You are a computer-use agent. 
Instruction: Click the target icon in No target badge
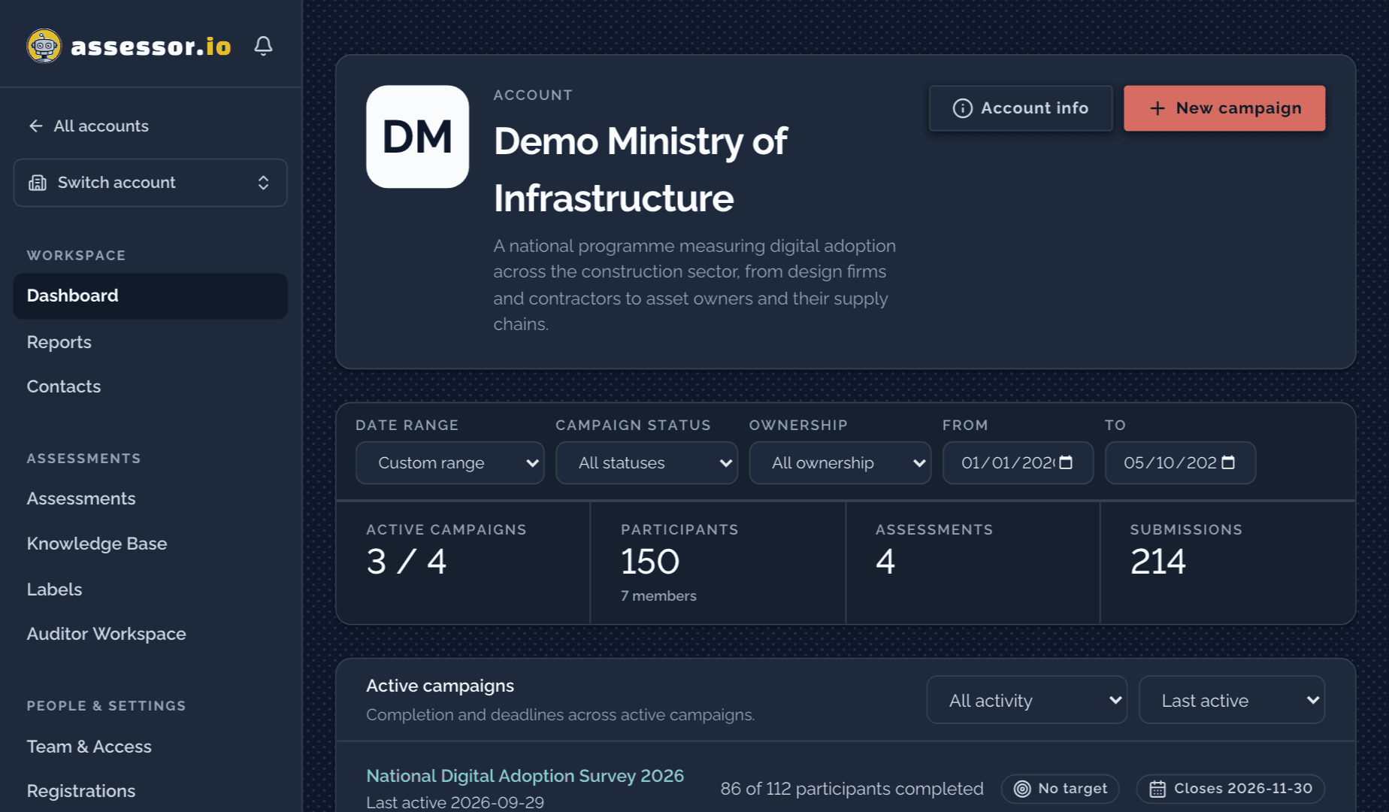(1022, 789)
